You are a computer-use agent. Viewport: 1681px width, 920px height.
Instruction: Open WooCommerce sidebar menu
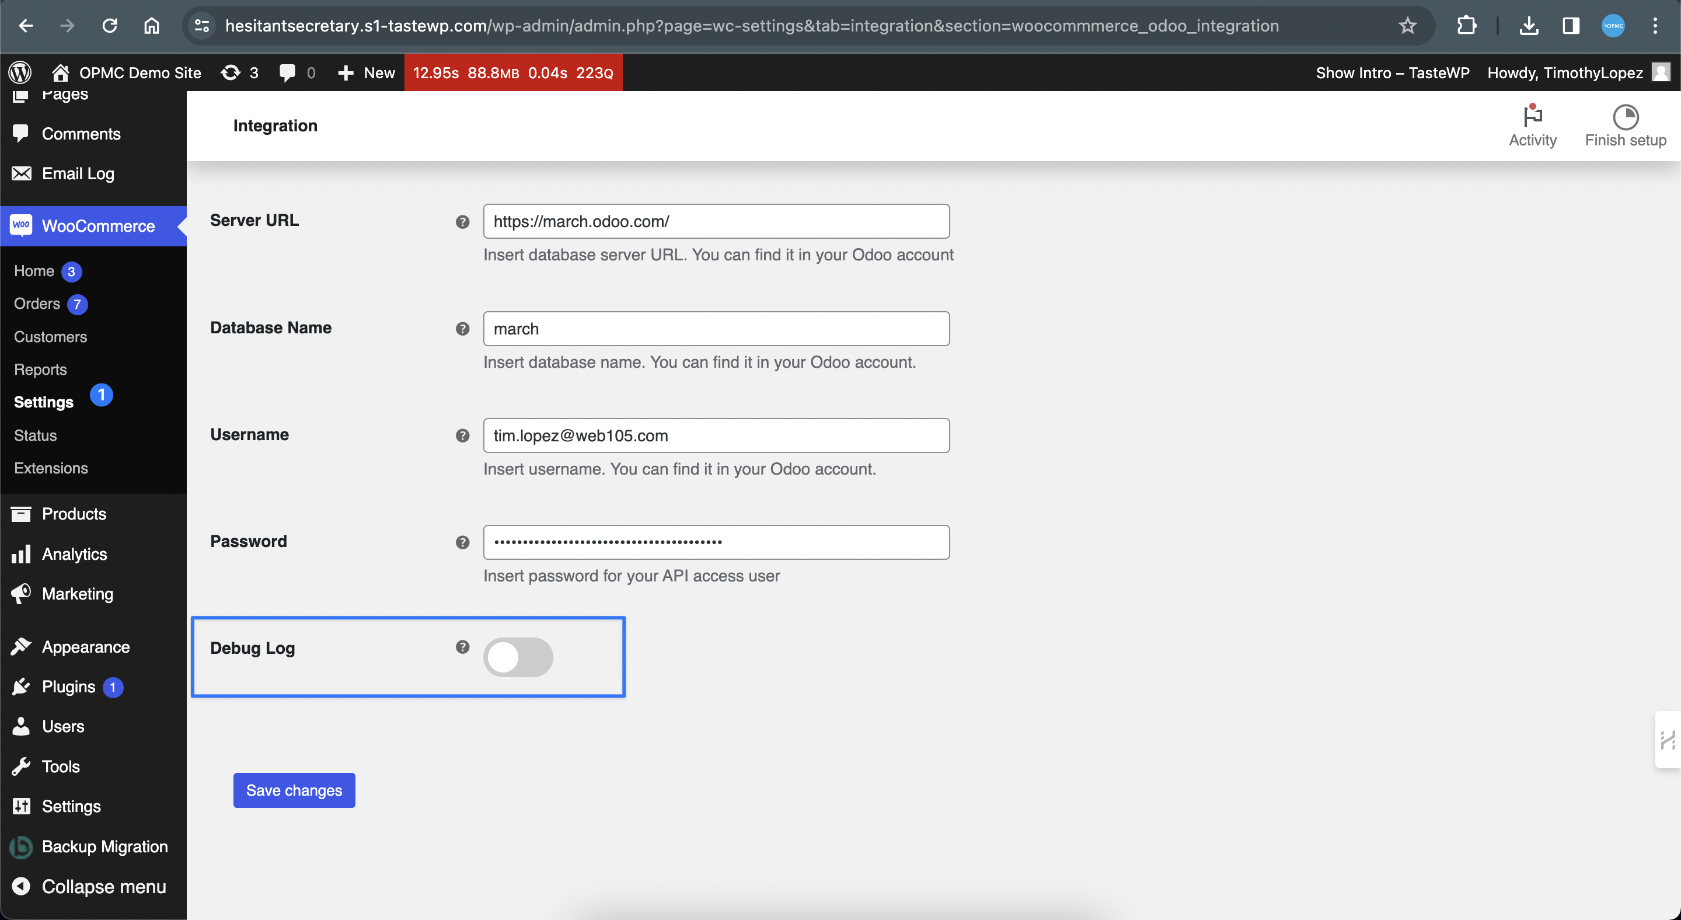click(x=93, y=226)
